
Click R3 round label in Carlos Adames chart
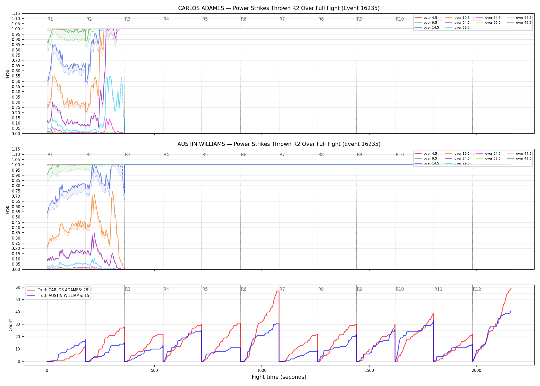point(128,19)
